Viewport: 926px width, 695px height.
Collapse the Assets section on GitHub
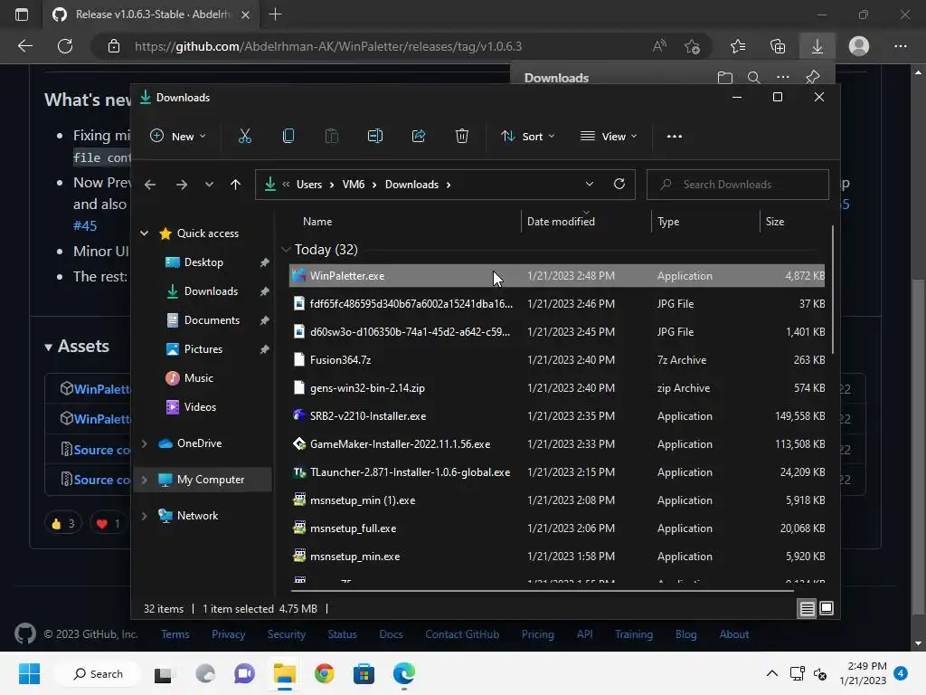point(49,347)
